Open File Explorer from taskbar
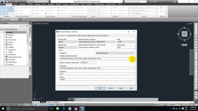 (x=58, y=109)
